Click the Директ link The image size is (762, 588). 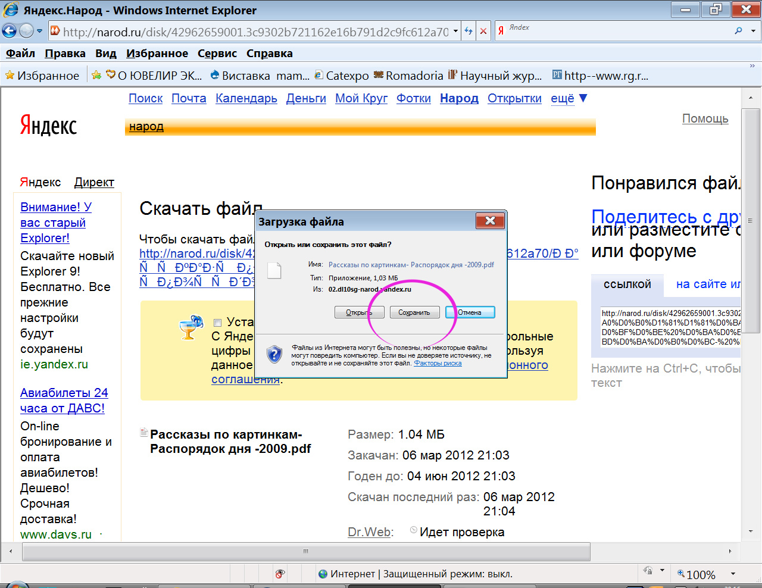point(94,182)
